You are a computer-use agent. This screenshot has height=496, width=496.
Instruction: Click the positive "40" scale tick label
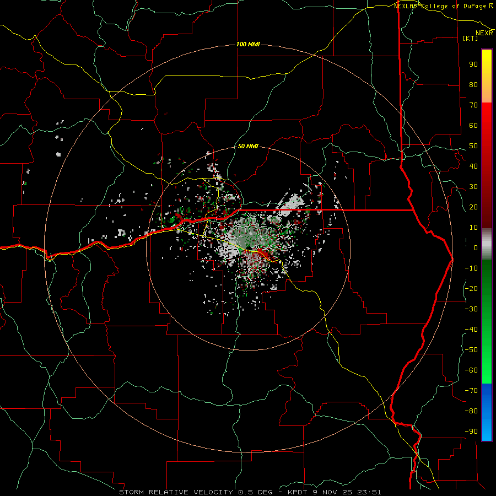point(473,166)
